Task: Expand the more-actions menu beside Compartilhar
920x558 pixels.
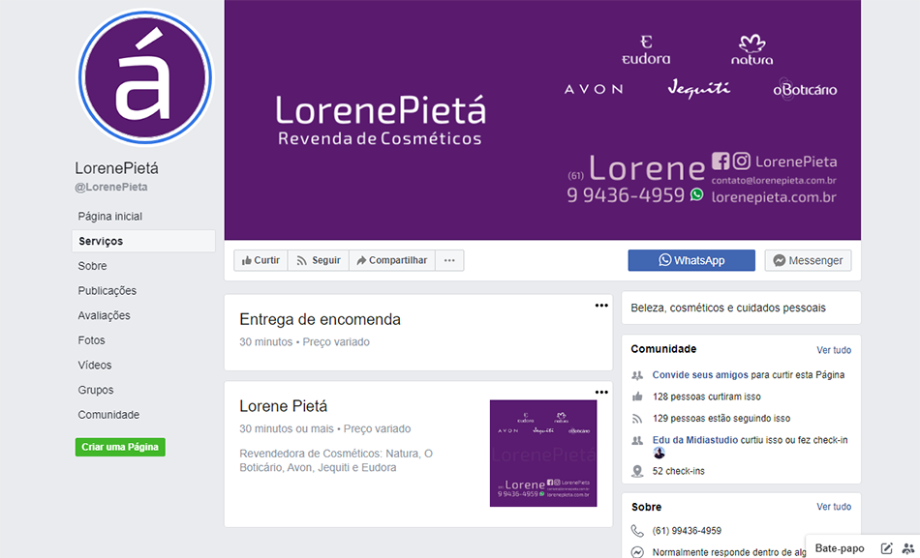Action: click(x=449, y=260)
